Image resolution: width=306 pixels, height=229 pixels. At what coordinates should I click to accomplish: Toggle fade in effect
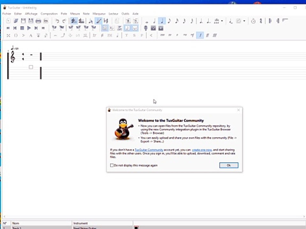151,35
